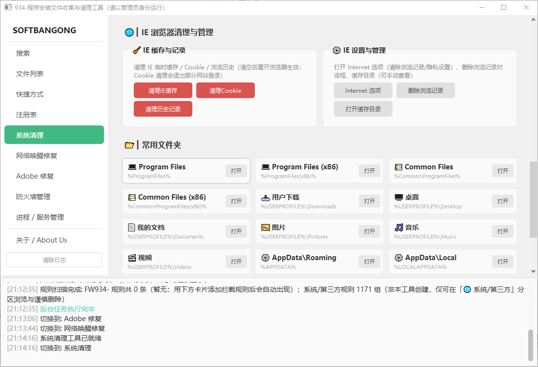The image size is (538, 367).
Task: Click the %APPDATA% path text
Action: click(278, 267)
